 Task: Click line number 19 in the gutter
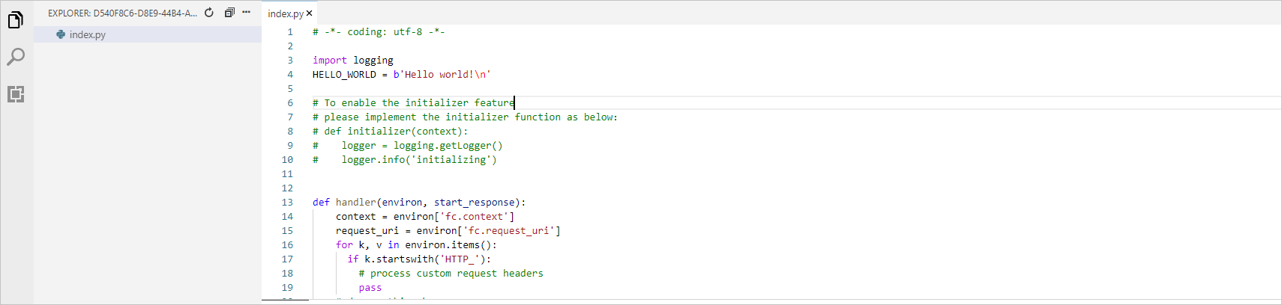click(287, 288)
